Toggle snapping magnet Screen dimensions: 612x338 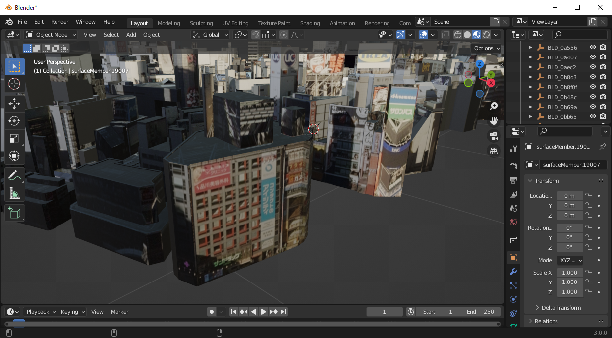click(256, 35)
